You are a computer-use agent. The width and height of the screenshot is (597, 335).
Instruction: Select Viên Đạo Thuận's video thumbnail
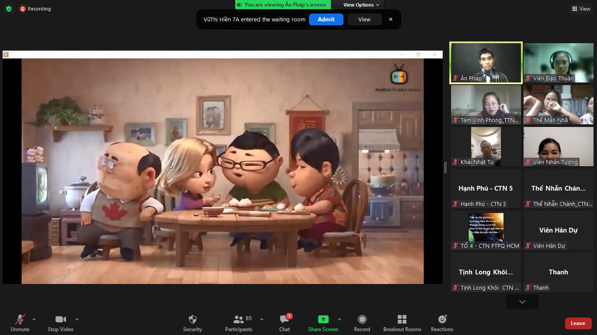[x=558, y=63]
